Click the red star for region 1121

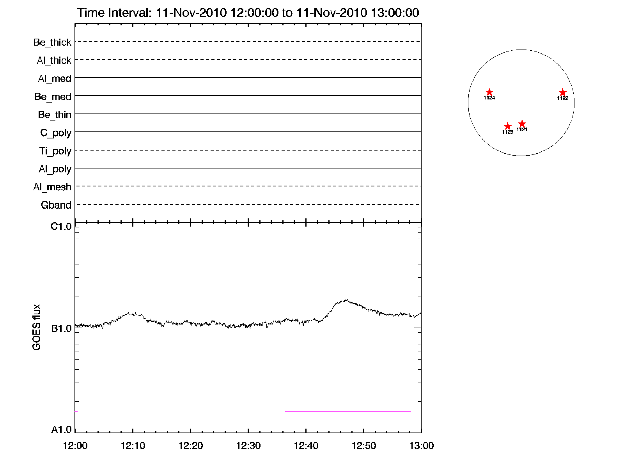click(522, 124)
